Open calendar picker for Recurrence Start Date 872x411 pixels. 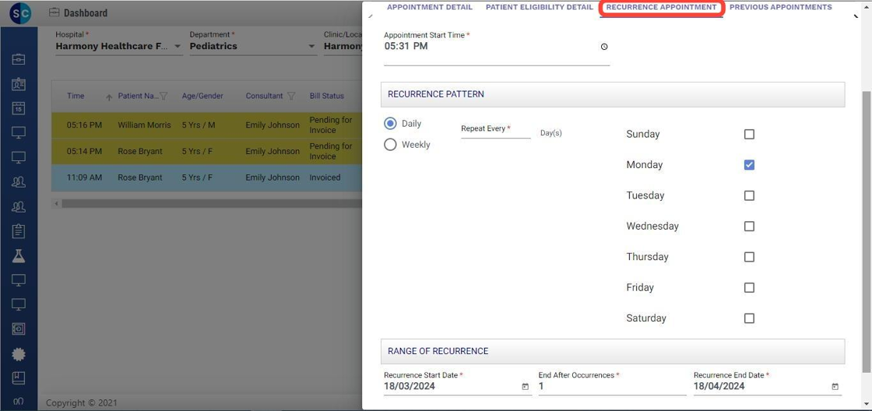525,387
